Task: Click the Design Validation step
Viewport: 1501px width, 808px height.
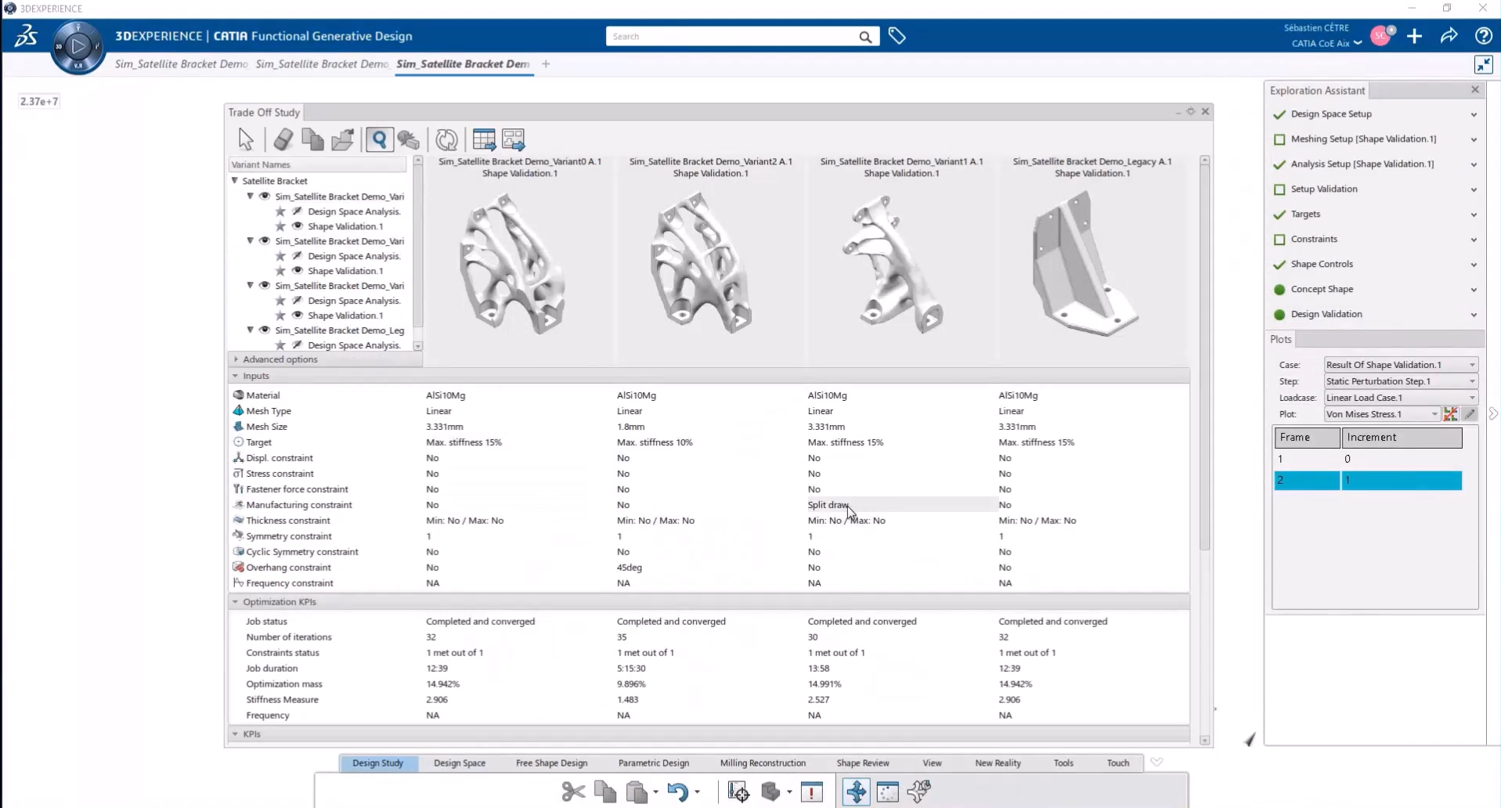Action: click(1326, 315)
